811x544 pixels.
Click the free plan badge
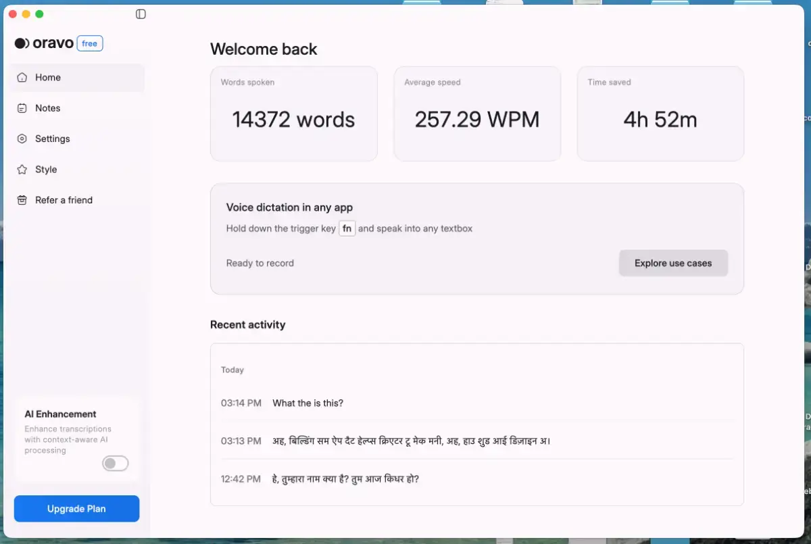coord(90,43)
